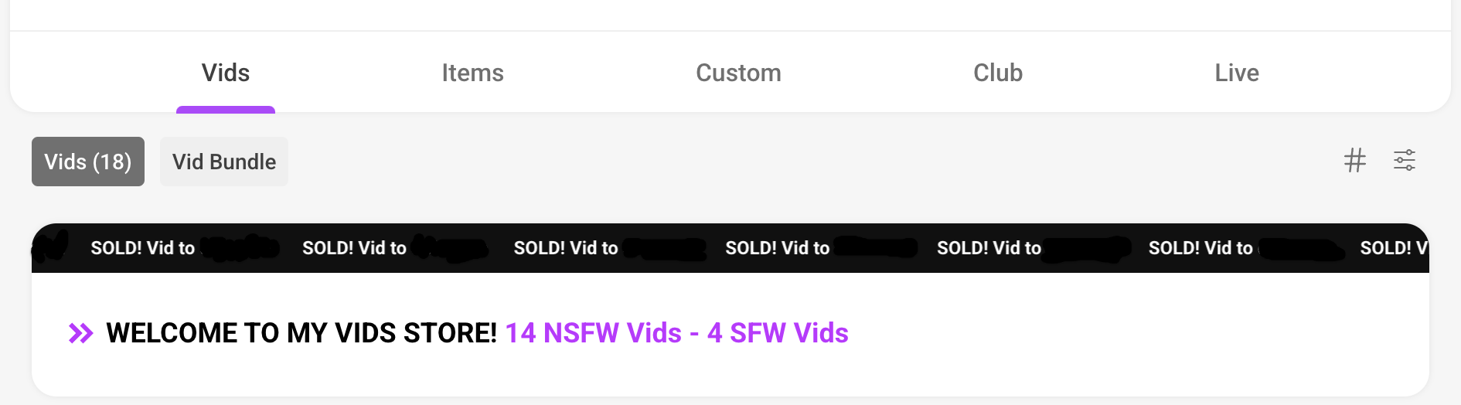
Task: Click the sixth SOLD! Vid to ticker entry
Action: pos(1200,248)
